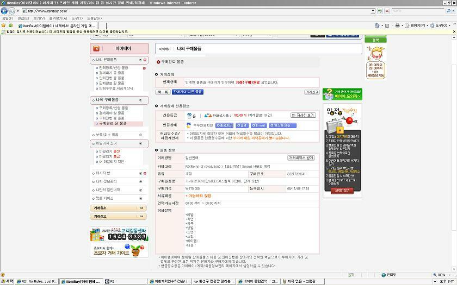Expand the 나의 정보관리 arrow
457x285 pixels.
[x=141, y=182]
